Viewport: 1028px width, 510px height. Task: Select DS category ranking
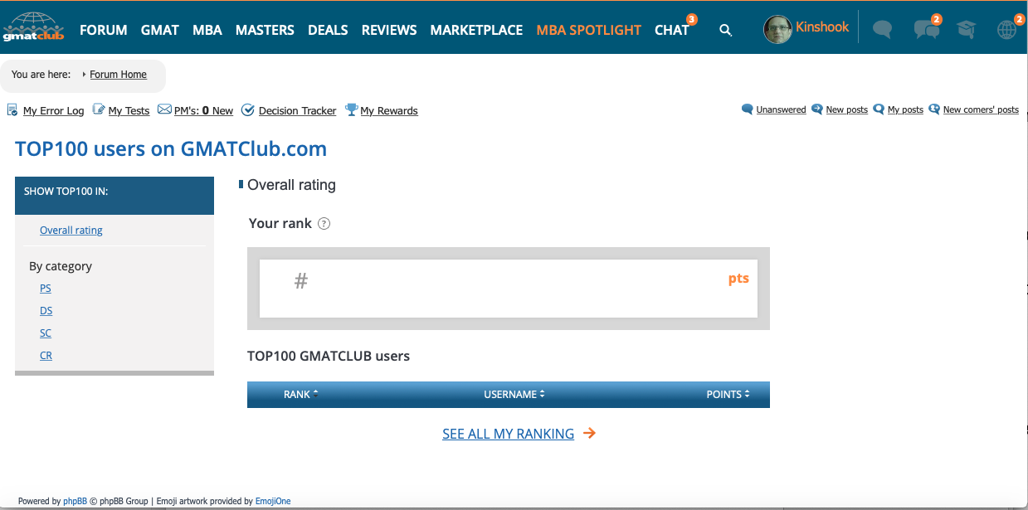pyautogui.click(x=46, y=310)
